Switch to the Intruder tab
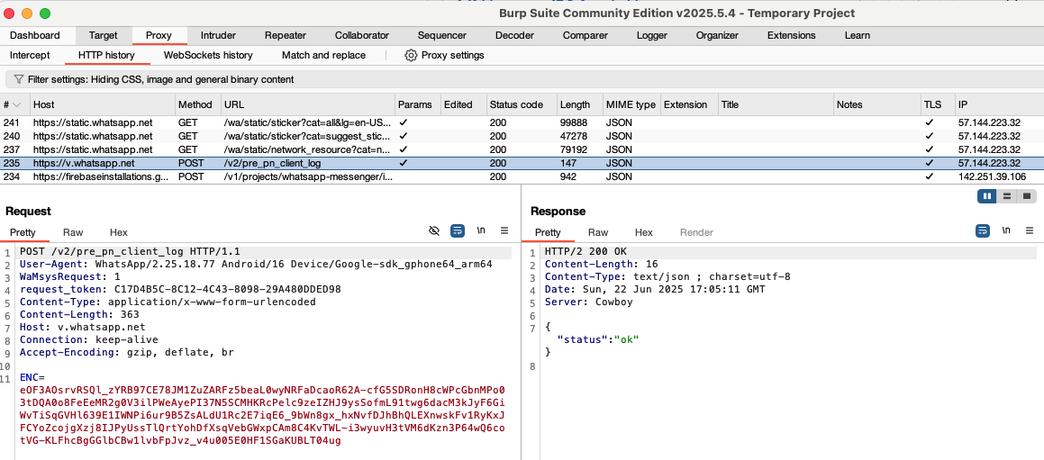 (218, 35)
